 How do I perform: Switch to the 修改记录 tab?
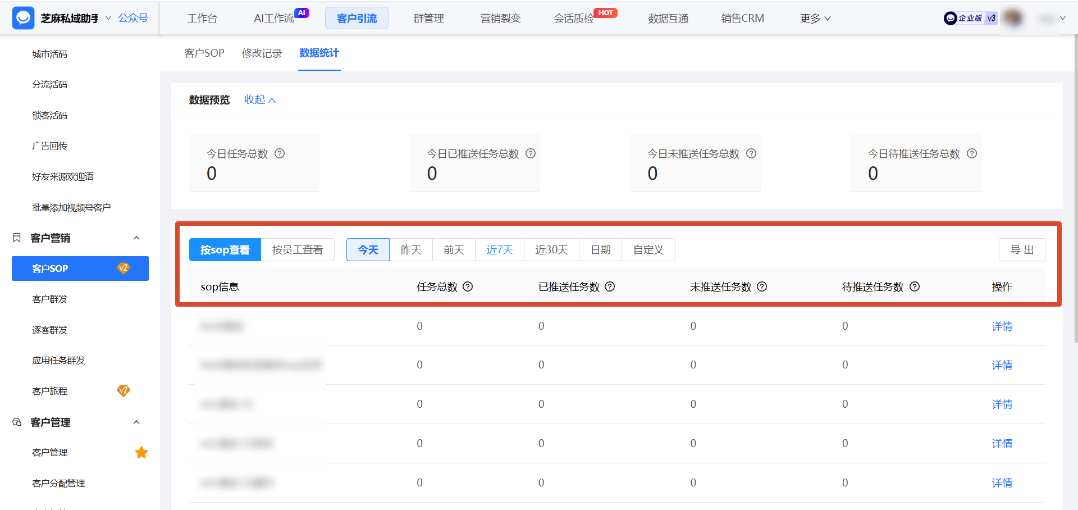(262, 53)
